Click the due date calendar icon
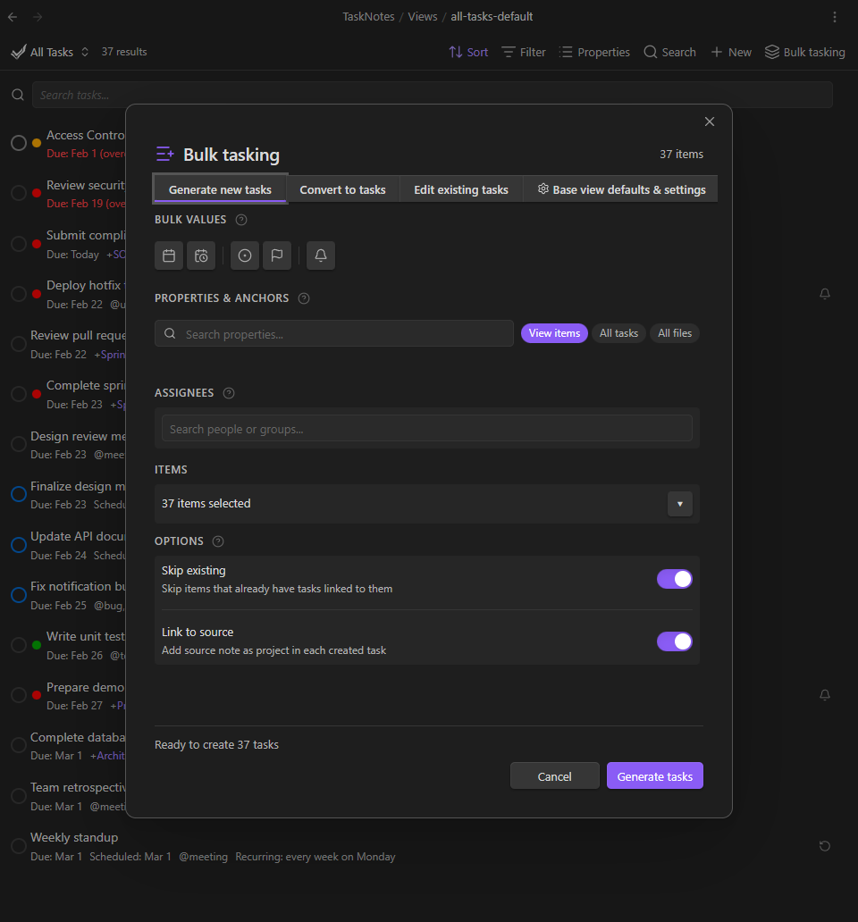Screen dimensions: 858x922 point(169,256)
